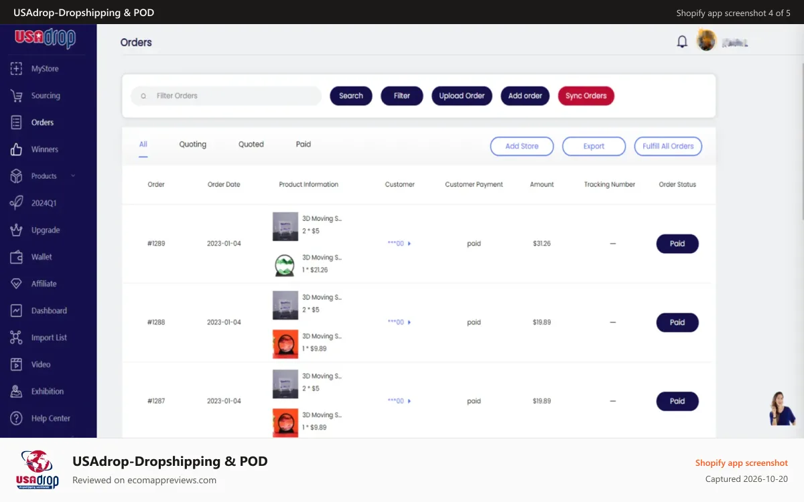Viewport: 804px width, 502px height.
Task: Expand customer details arrow for order #1287
Action: point(409,401)
